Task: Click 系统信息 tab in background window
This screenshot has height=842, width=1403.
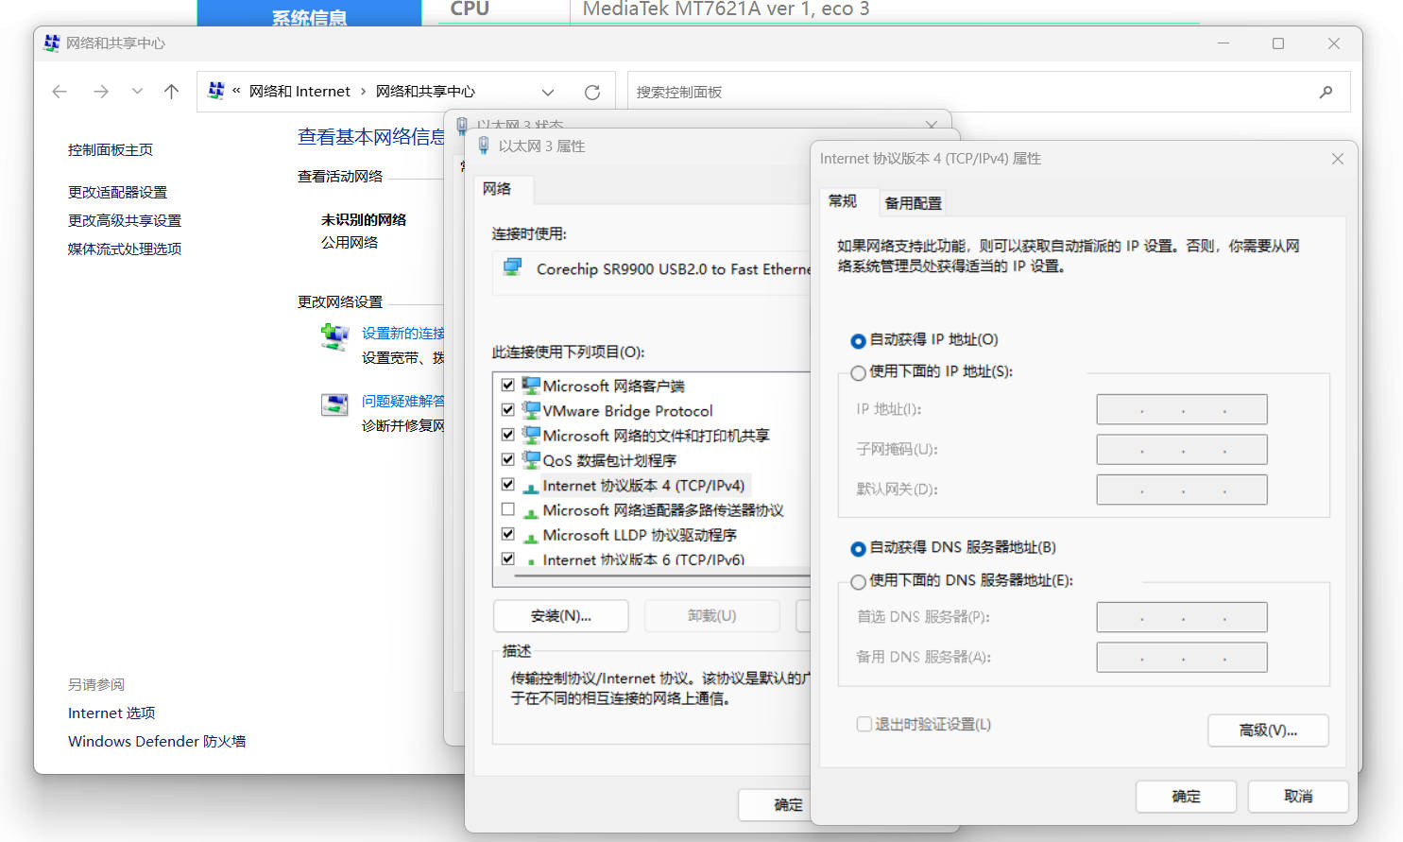Action: point(309,14)
